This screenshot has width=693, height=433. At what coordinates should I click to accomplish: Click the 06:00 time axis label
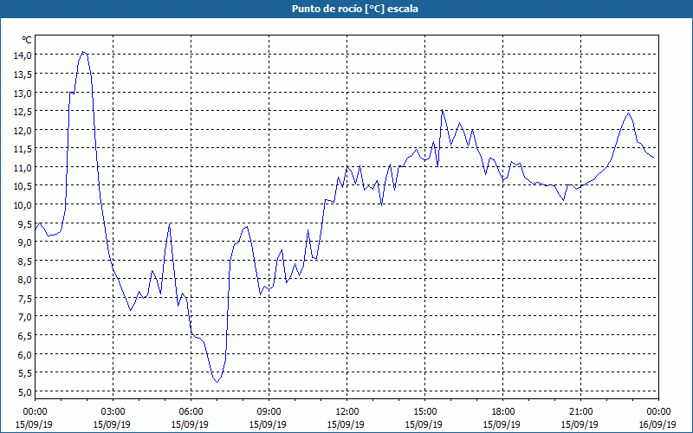(x=191, y=412)
